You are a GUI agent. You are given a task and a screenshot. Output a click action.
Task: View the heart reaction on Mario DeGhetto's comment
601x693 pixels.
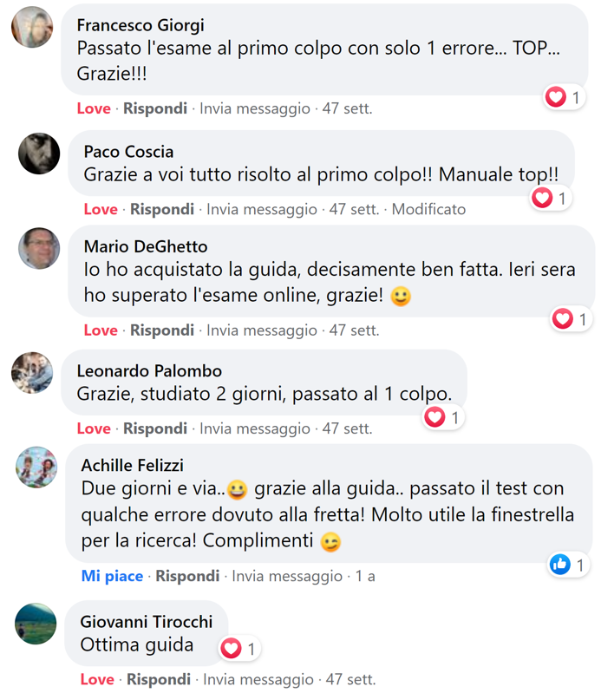571,318
